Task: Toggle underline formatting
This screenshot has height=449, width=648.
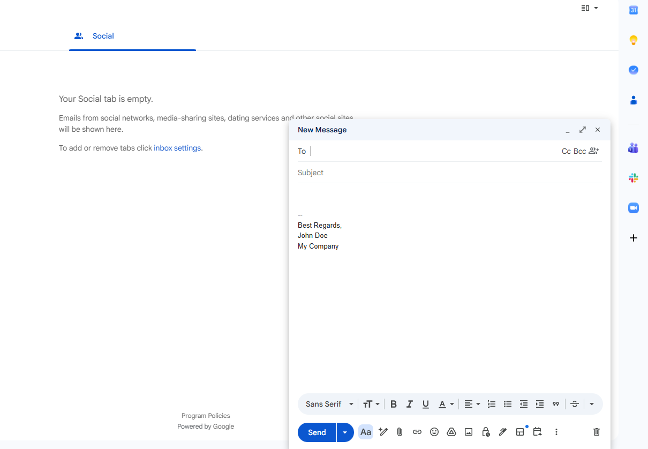Action: tap(426, 404)
